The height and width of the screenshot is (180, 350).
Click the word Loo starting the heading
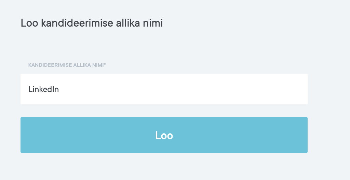(29, 23)
